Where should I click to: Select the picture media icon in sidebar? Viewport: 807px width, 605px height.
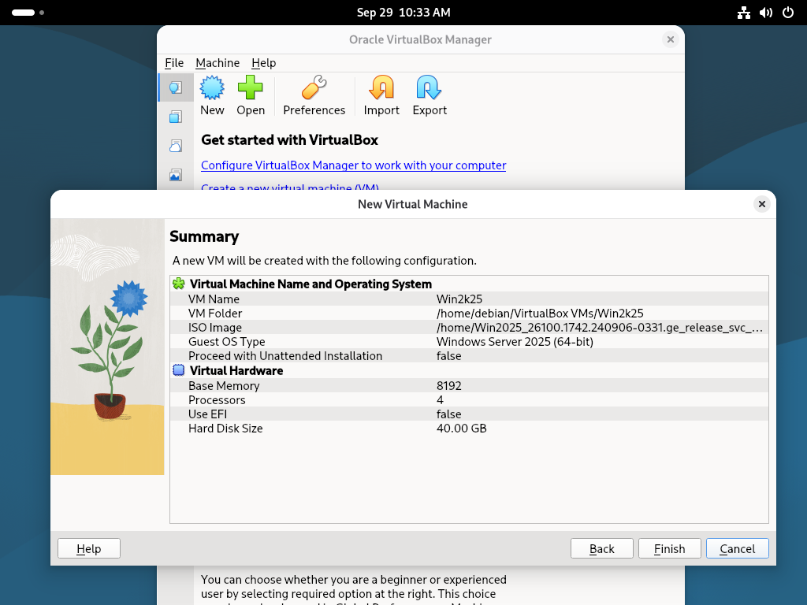pos(176,175)
